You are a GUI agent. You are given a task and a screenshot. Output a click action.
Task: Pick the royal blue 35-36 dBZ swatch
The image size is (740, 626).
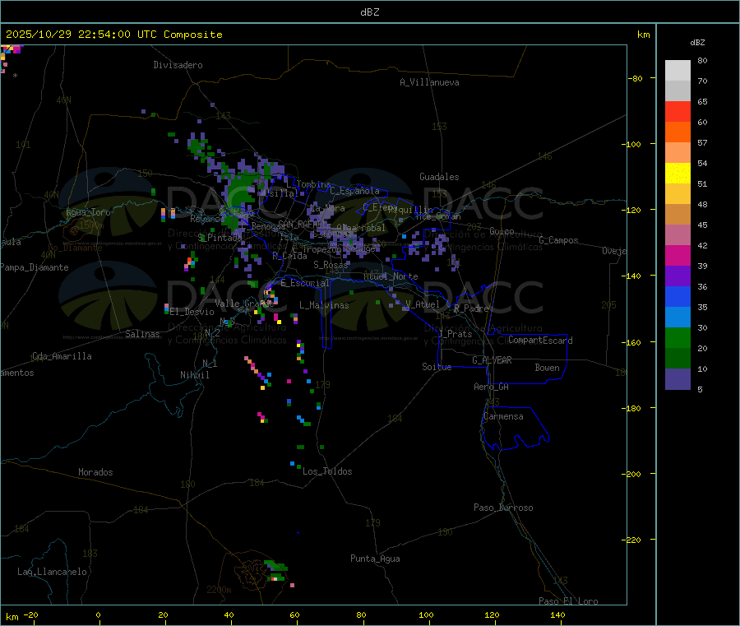click(678, 296)
